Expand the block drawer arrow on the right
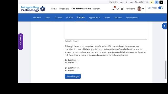Screen dimensions: 168x94 165,26
